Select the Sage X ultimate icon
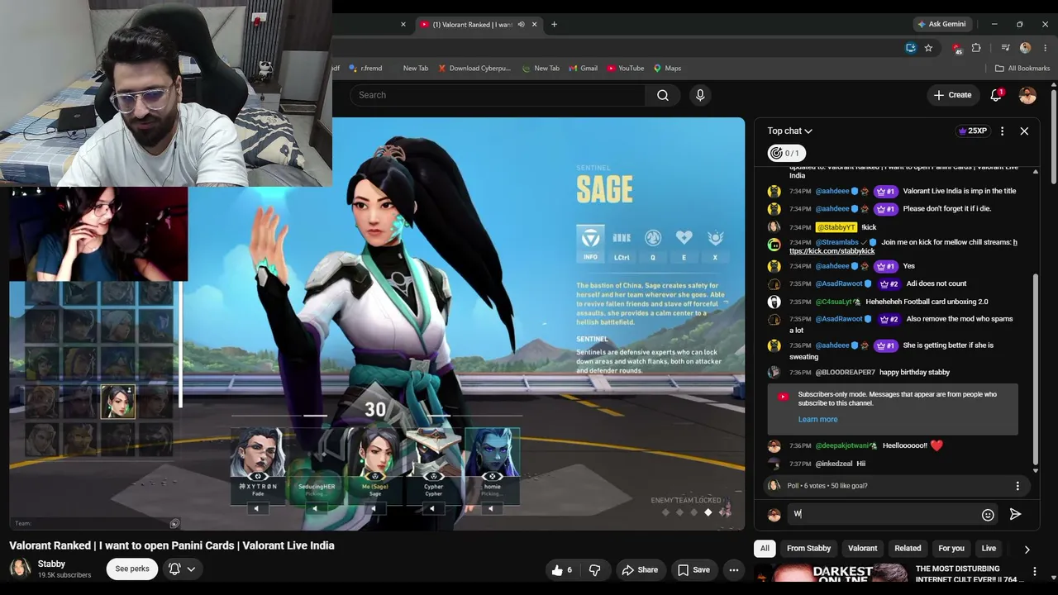 [x=715, y=244]
